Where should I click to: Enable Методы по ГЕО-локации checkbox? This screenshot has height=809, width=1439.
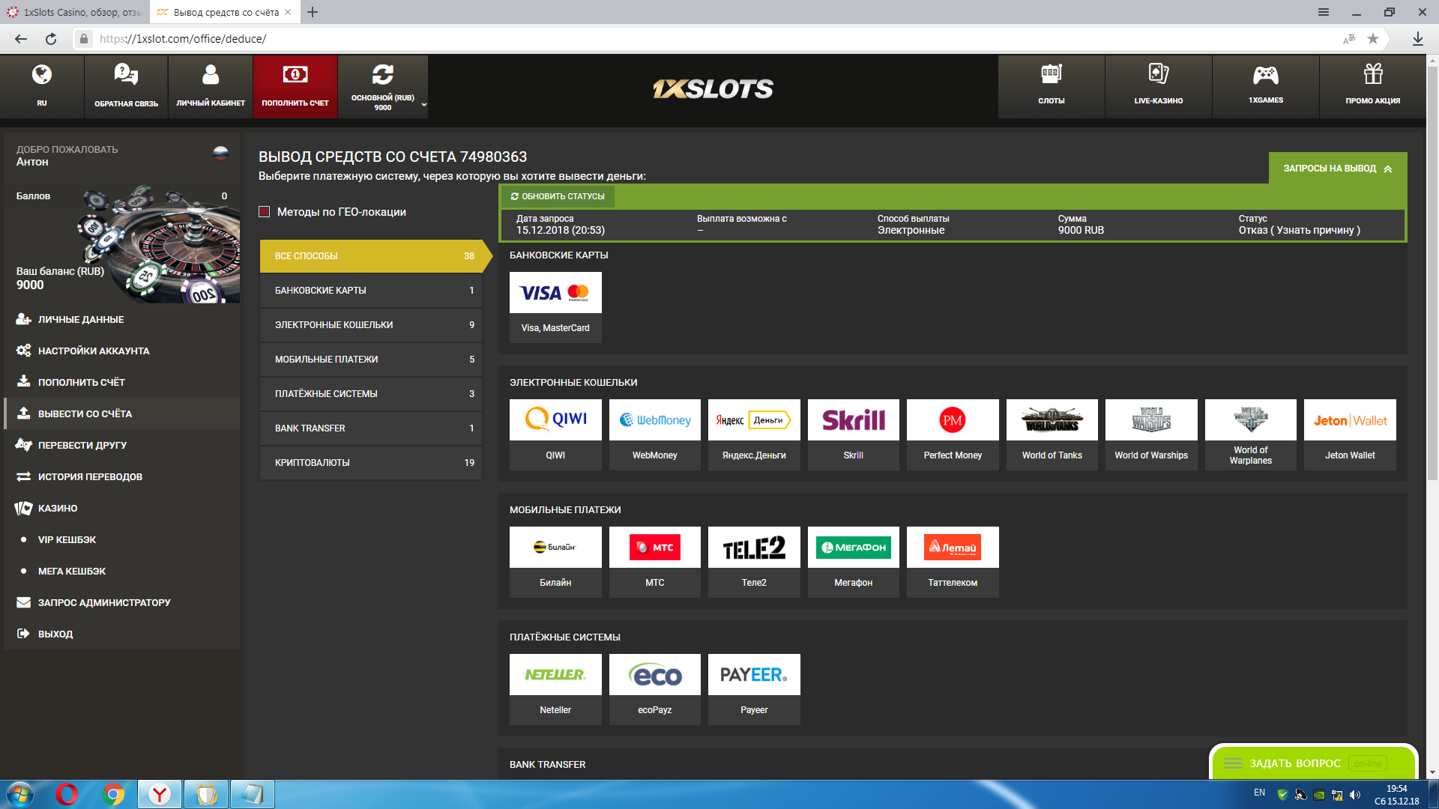(x=264, y=212)
